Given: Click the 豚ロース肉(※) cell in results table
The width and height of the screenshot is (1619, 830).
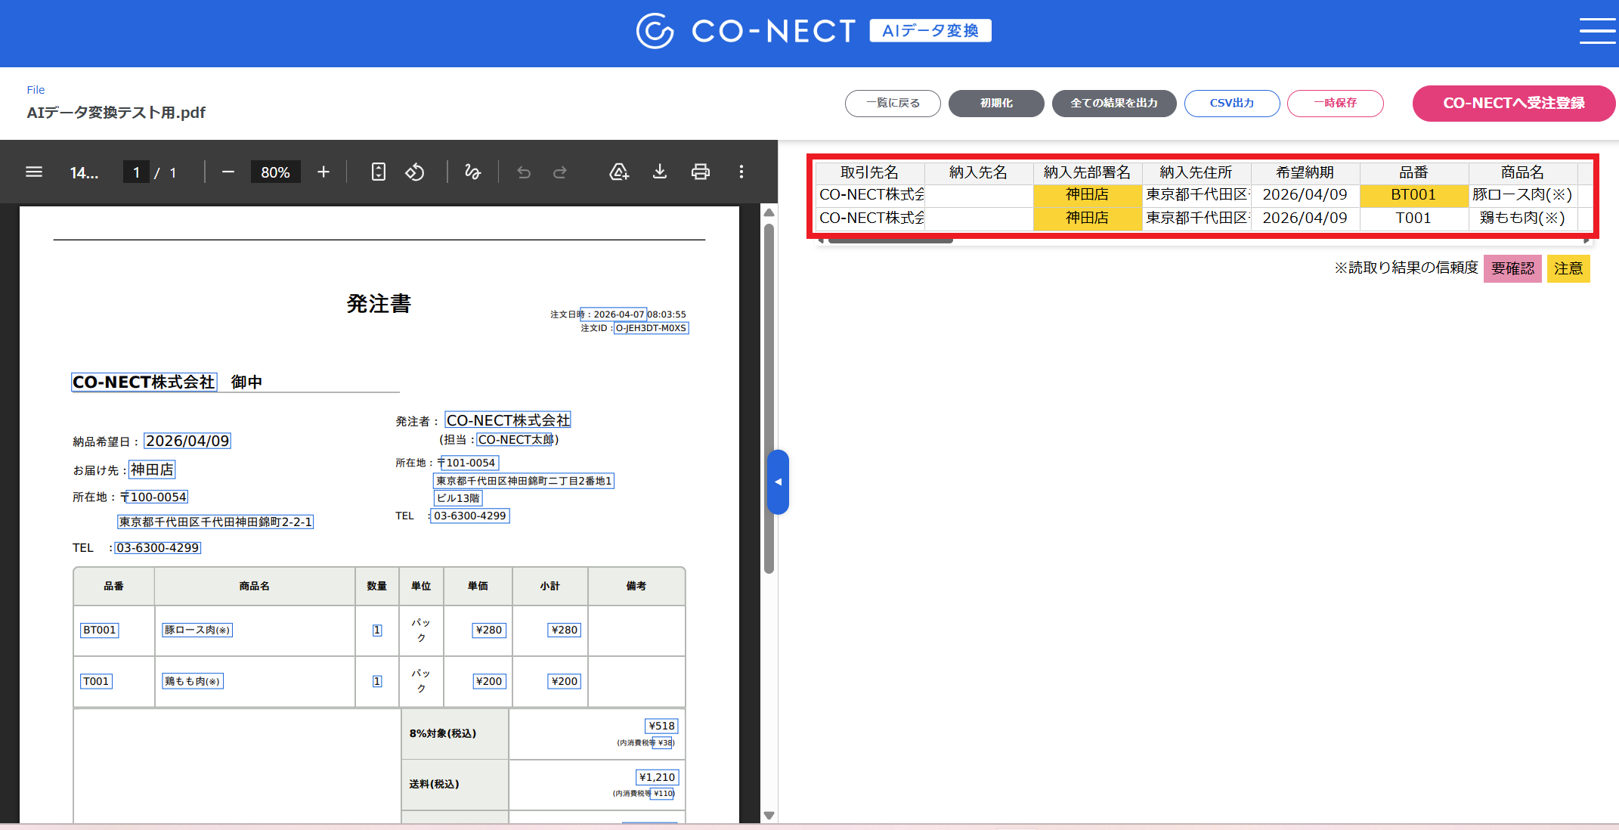Looking at the screenshot, I should 1523,195.
